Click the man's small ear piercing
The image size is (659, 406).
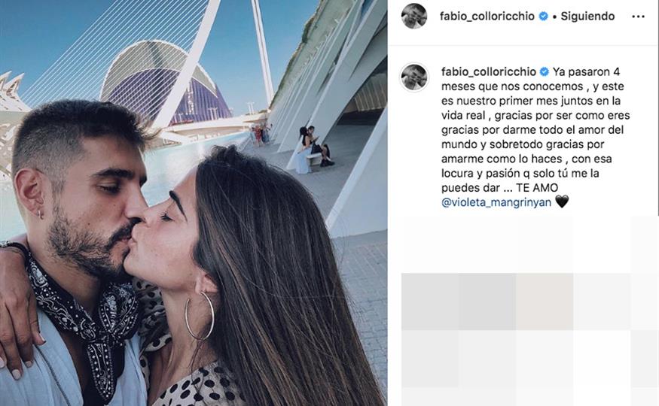coord(41,214)
